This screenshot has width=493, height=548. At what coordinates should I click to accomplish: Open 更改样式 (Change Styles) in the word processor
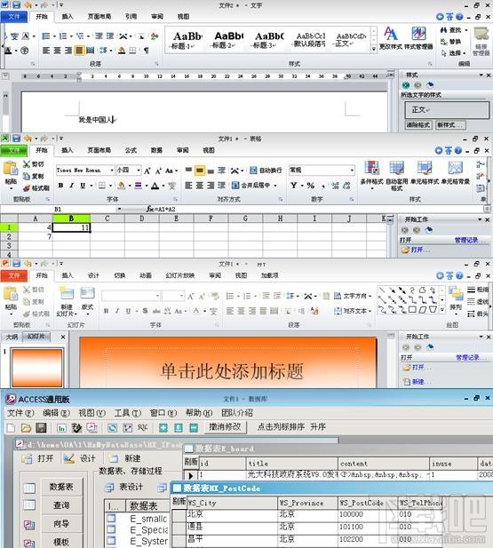[x=390, y=37]
